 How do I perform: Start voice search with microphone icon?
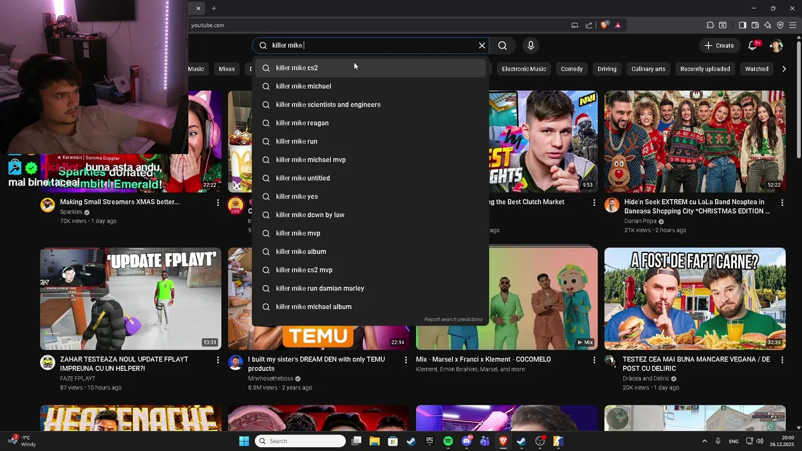point(531,45)
